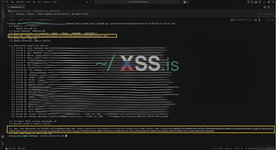Click the 'Output directory: emails_result/' line
The height and width of the screenshot is (150, 276).
[x=30, y=41]
